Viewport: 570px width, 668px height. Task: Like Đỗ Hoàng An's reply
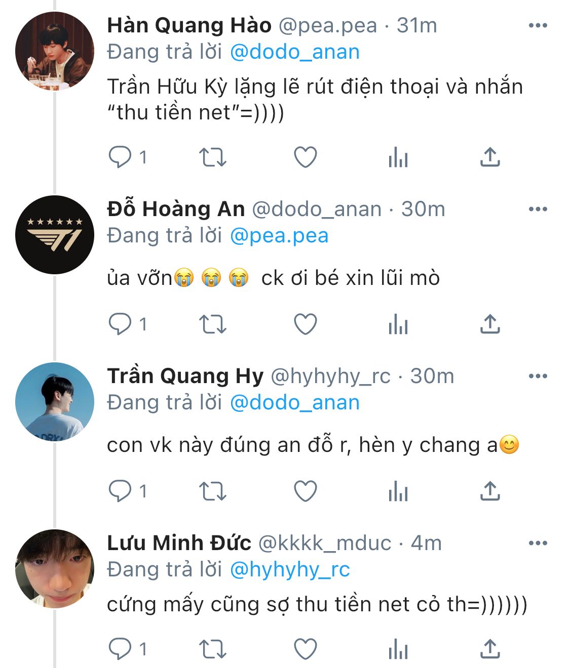(x=306, y=324)
